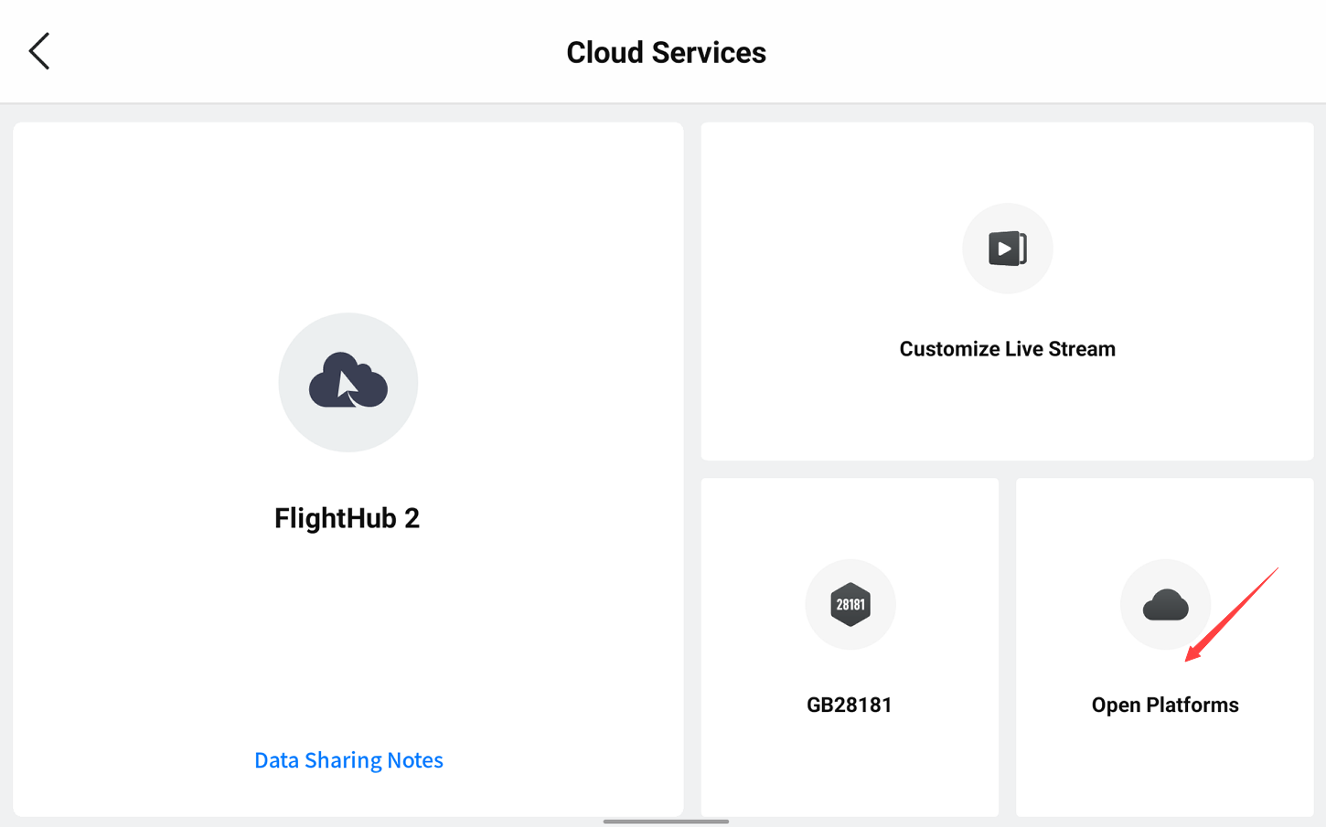
Task: Go back using the left arrow
Action: pos(39,51)
